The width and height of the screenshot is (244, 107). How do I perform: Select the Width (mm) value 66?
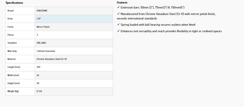pyautogui.click(x=38, y=75)
